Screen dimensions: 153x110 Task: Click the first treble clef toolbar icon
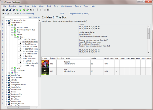34,10
